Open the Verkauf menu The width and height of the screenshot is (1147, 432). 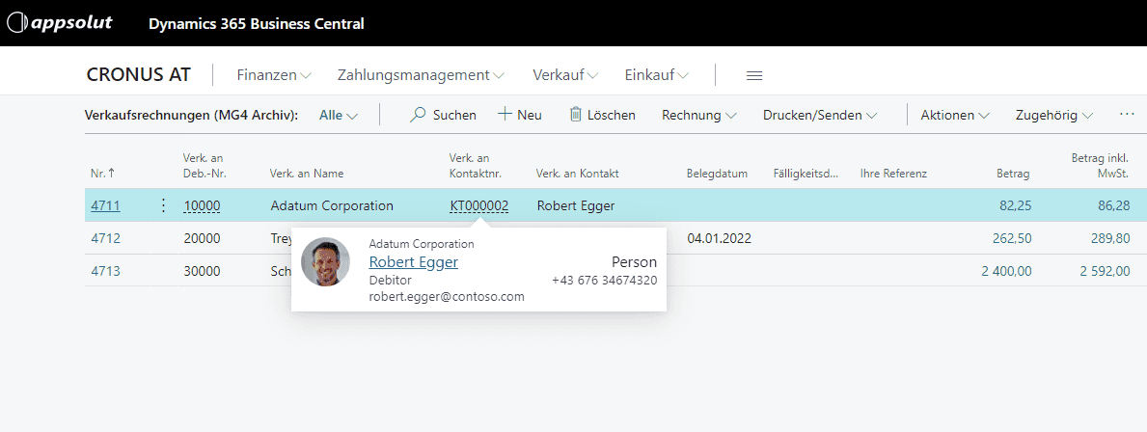[565, 75]
